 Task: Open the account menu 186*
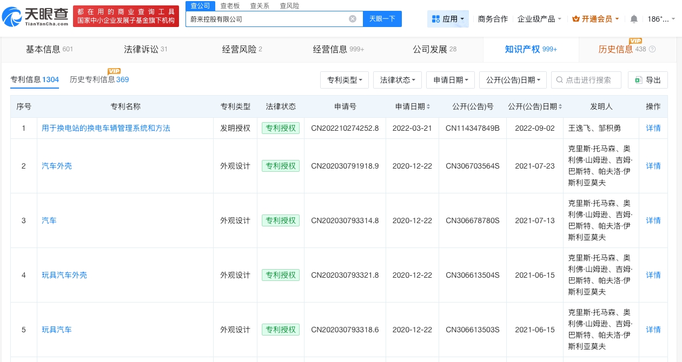pyautogui.click(x=661, y=19)
